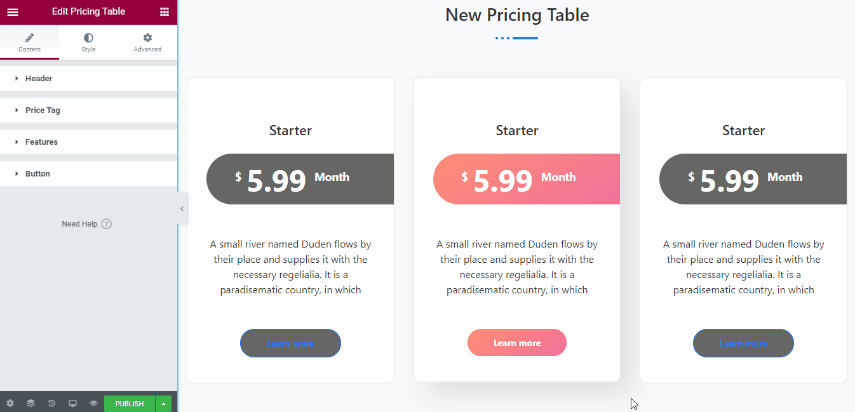
Task: Open the Settings gear in bottom bar
Action: 10,403
